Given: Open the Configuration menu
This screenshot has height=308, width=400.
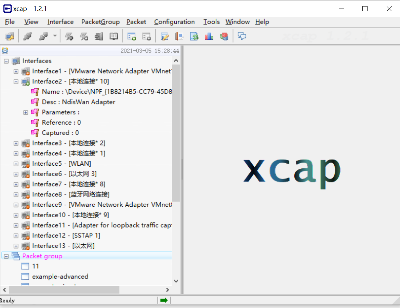Looking at the screenshot, I should click(174, 22).
